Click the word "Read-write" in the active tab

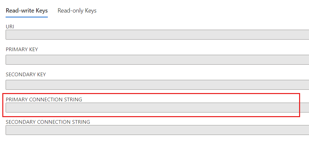click(x=20, y=11)
